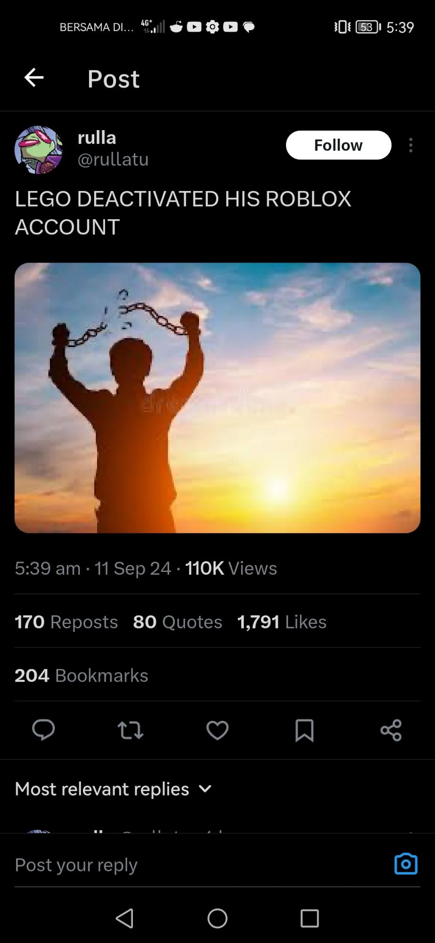Share the post via share icon
Viewport: 435px width, 943px height.
point(391,730)
